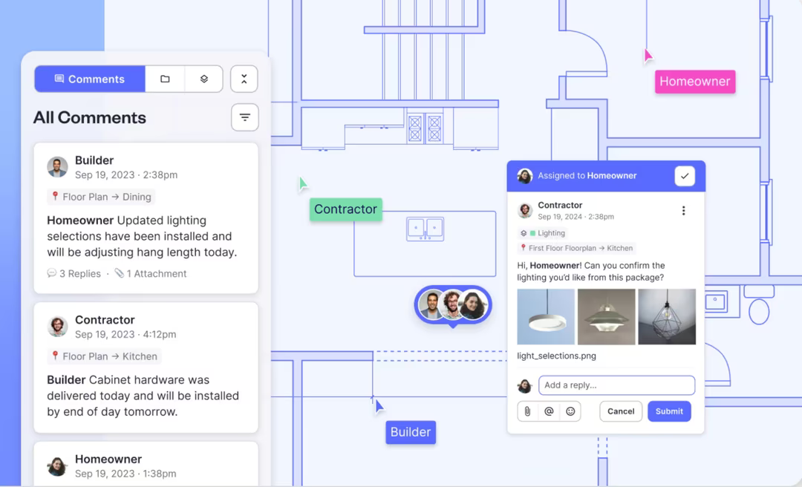Open the comment more-options menu

pyautogui.click(x=683, y=211)
